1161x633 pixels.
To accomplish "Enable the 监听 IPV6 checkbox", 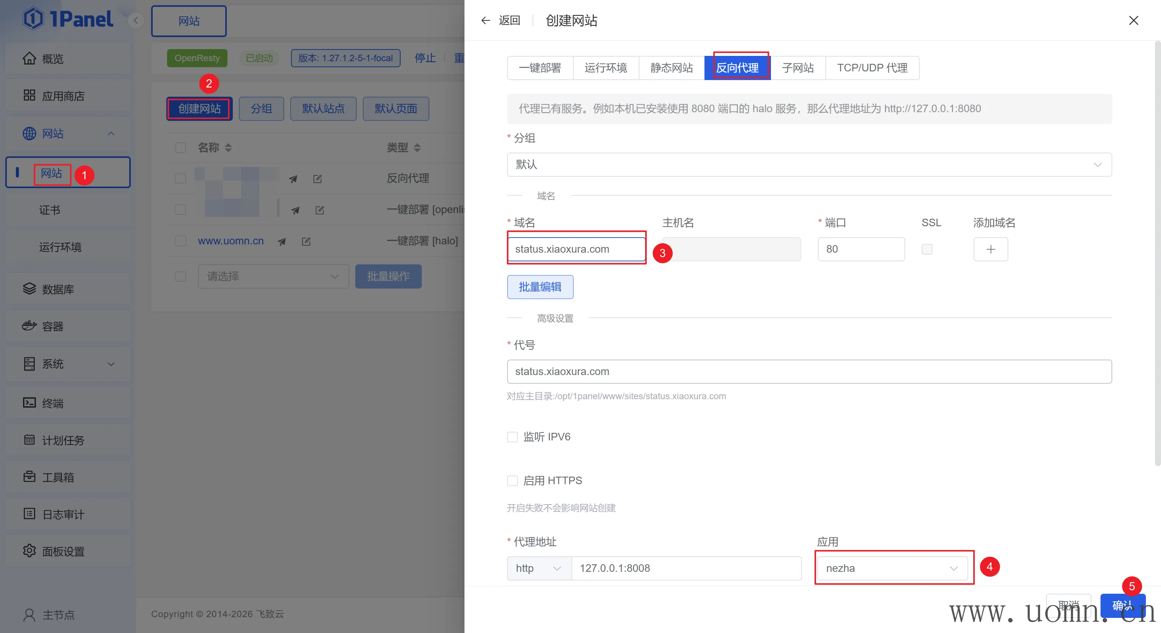I will coord(512,437).
